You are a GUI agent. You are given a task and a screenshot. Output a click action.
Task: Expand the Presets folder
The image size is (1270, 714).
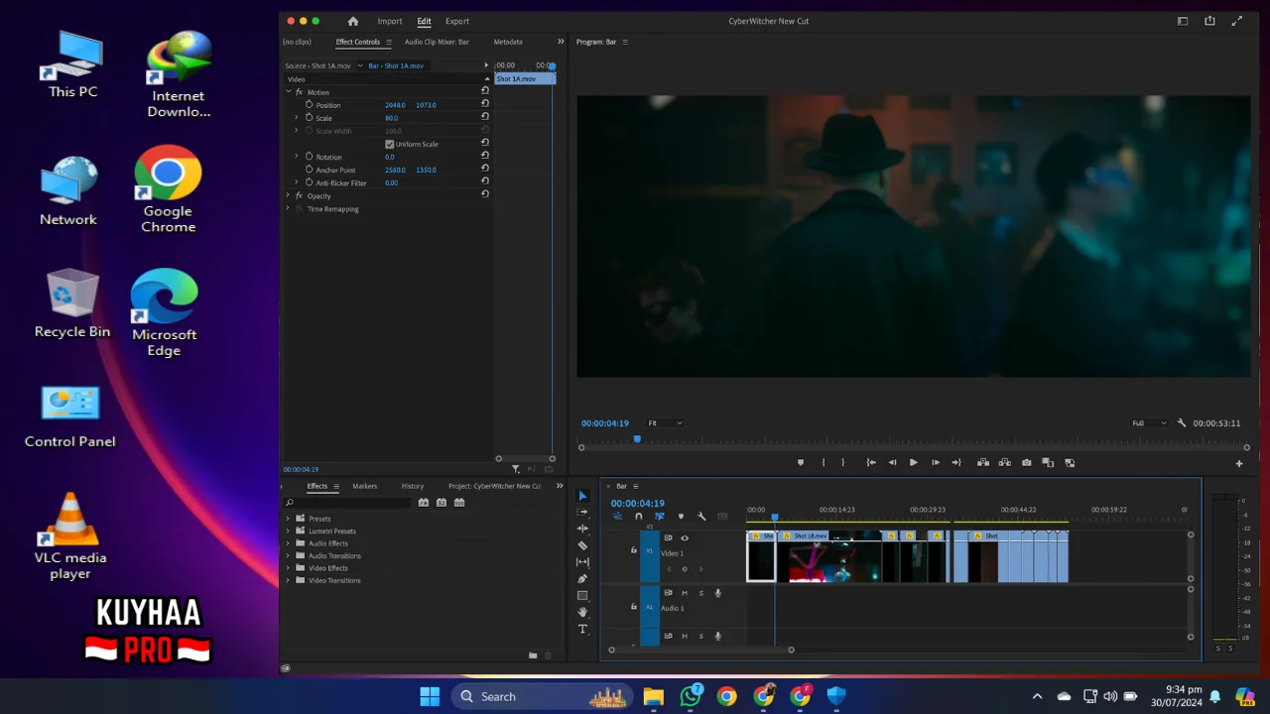click(x=289, y=519)
